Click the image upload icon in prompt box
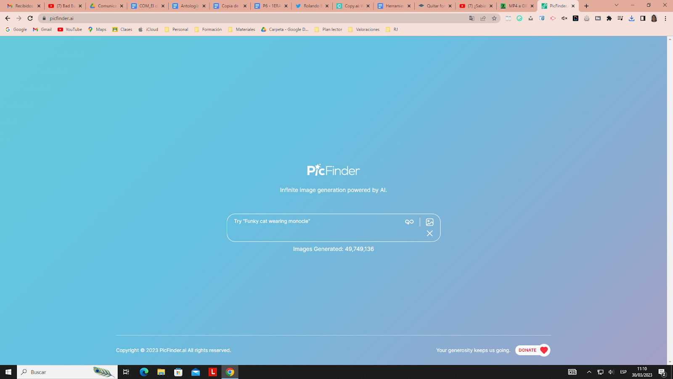Screen dimensions: 673x379 coord(429,222)
